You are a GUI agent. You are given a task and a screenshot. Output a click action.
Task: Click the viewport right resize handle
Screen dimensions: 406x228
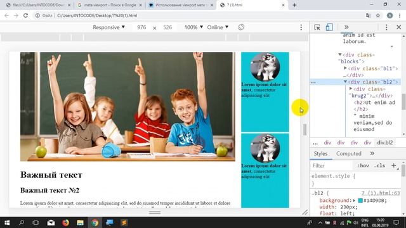[304, 129]
